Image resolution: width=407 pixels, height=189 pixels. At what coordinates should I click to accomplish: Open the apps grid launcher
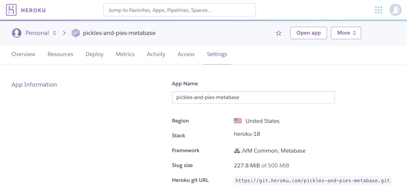(379, 10)
